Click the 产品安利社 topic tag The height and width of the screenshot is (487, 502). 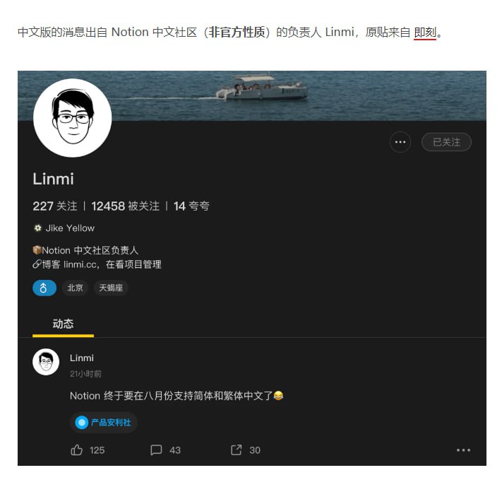(x=103, y=422)
